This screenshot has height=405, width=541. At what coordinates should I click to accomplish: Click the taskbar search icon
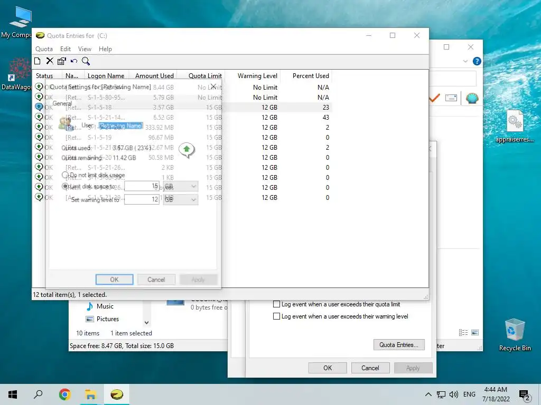[38, 394]
